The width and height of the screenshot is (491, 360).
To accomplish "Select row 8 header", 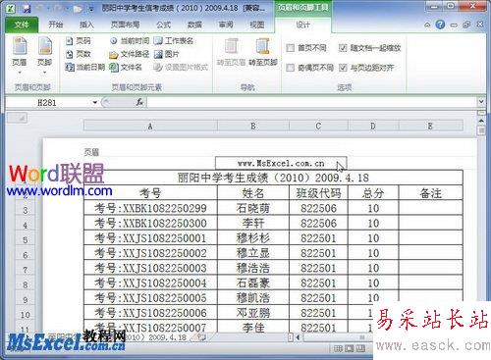I will [26, 284].
